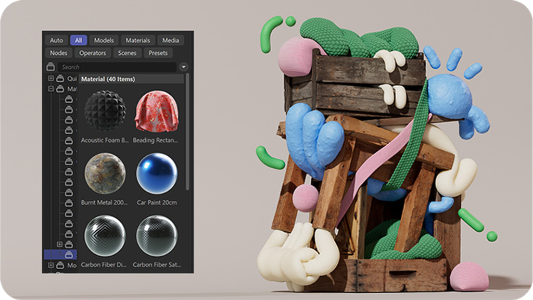This screenshot has height=300, width=533.
Task: Click the folder icon of the Mo tree entry
Action: tap(60, 266)
